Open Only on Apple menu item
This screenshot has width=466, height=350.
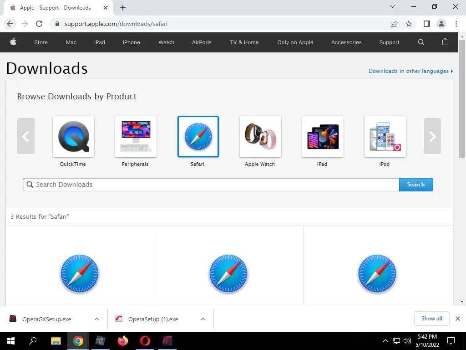point(295,42)
